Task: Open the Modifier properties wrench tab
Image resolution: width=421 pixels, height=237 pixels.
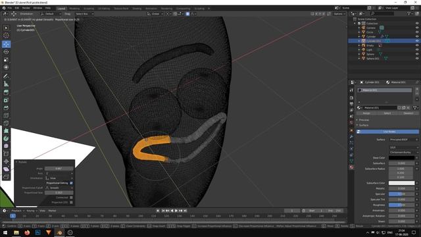Action: coord(351,137)
